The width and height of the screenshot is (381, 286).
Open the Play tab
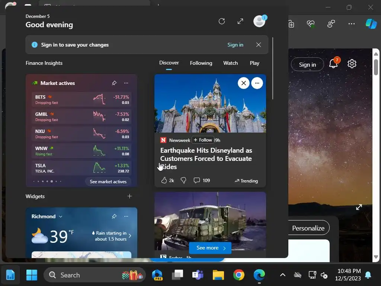coord(254,63)
